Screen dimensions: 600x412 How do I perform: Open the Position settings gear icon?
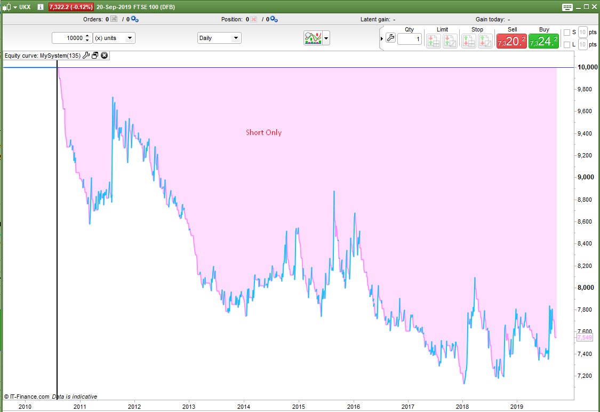tap(274, 19)
